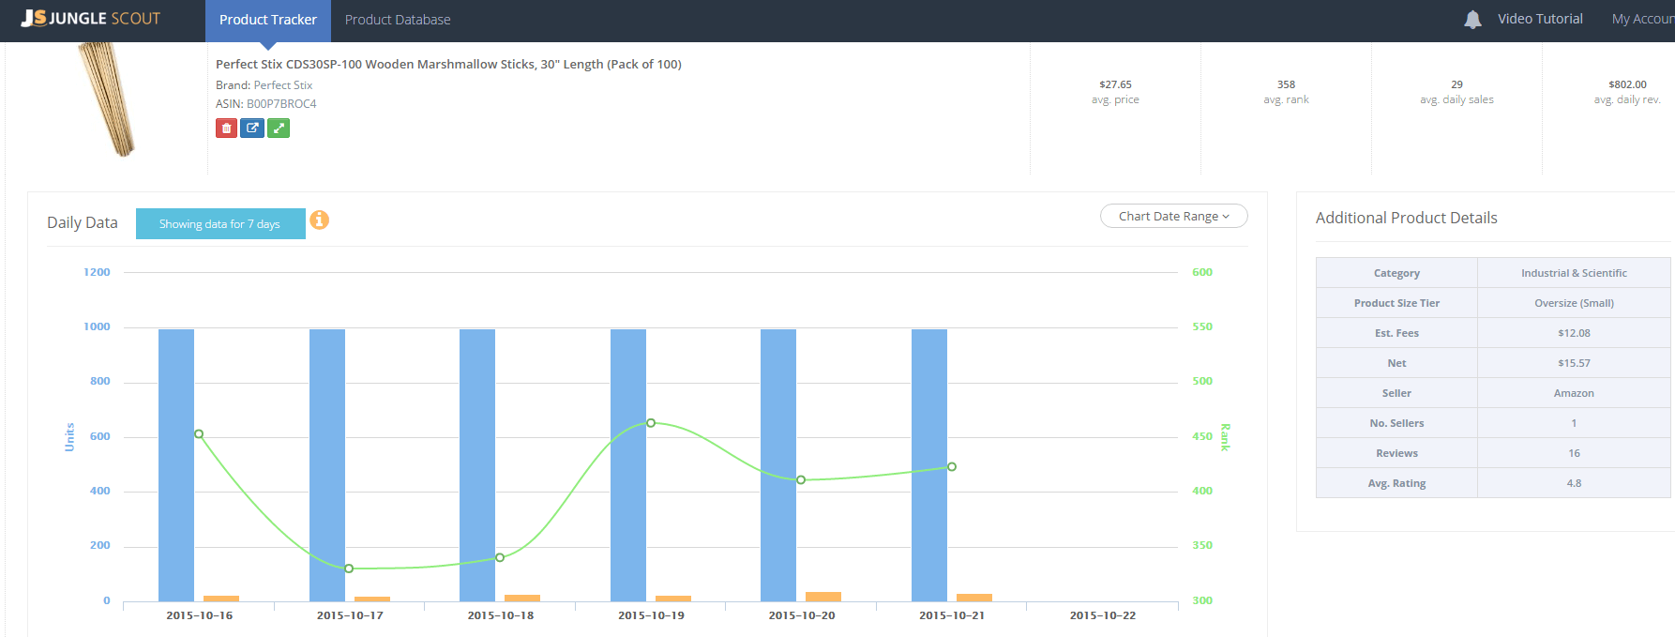Open the My Account menu
The height and width of the screenshot is (637, 1675).
click(x=1643, y=19)
